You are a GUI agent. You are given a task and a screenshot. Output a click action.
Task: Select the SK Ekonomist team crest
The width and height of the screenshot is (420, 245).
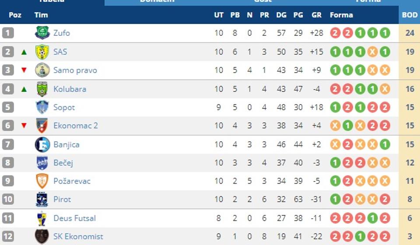pos(42,236)
